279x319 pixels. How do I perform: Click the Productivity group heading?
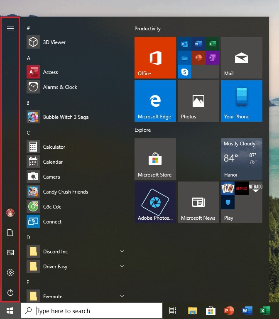point(147,29)
